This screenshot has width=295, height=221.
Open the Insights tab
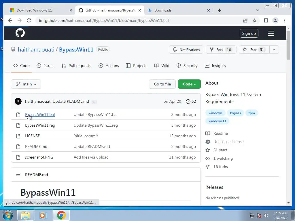pyautogui.click(x=215, y=66)
